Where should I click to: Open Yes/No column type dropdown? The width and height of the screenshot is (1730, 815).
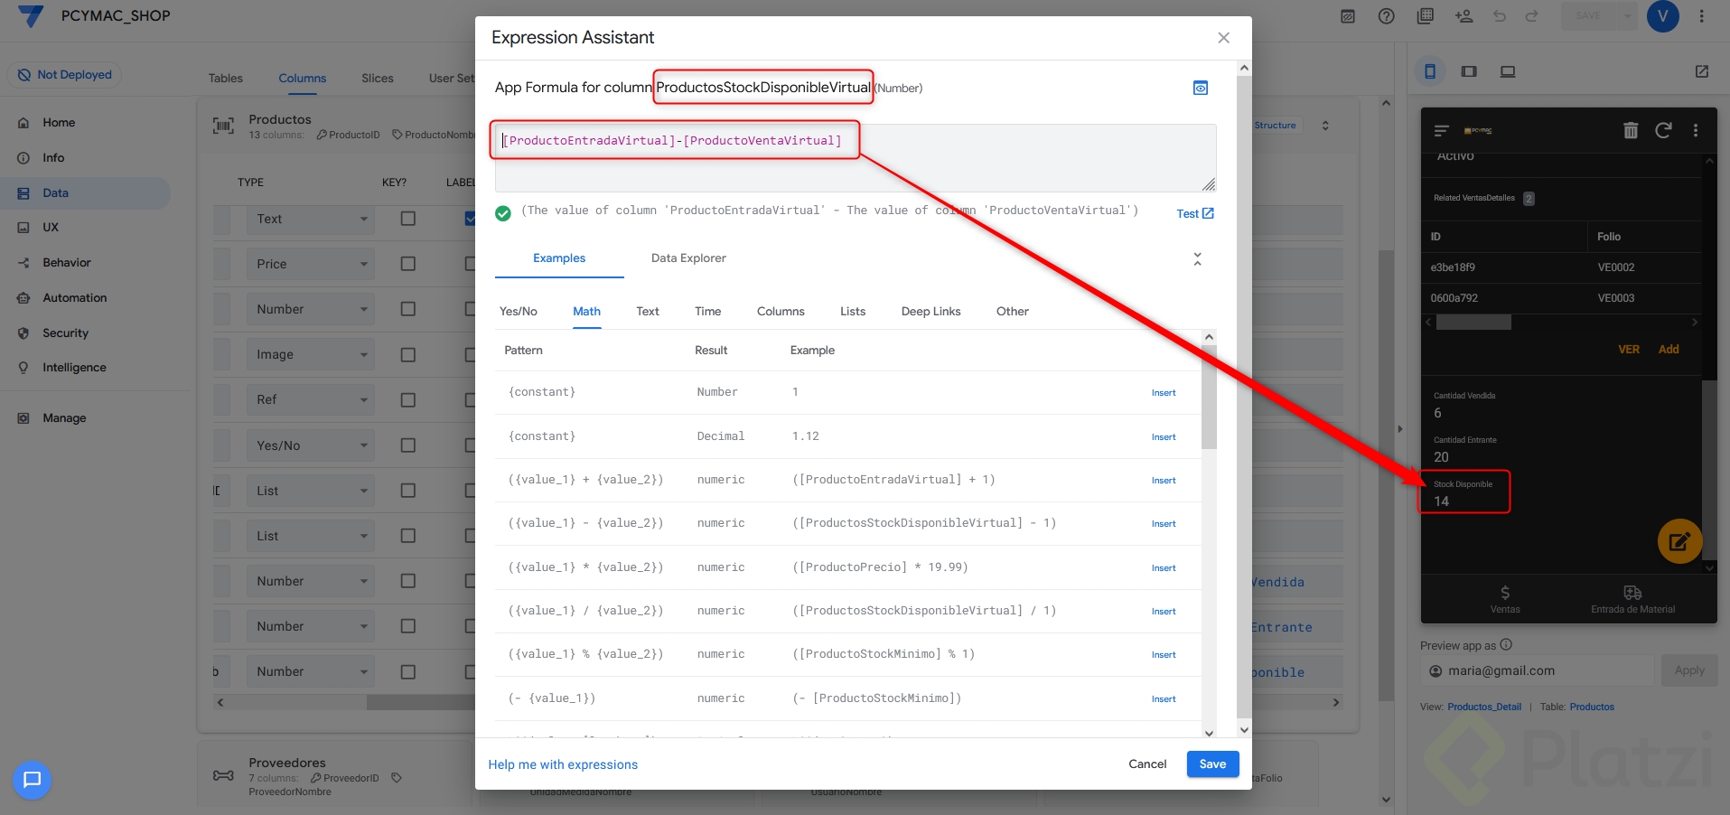point(311,445)
